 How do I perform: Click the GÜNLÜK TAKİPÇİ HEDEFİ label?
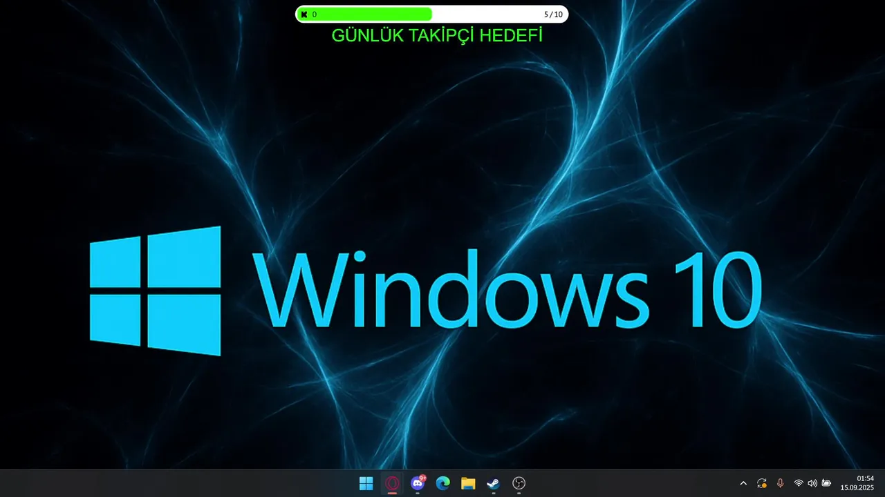pyautogui.click(x=437, y=35)
